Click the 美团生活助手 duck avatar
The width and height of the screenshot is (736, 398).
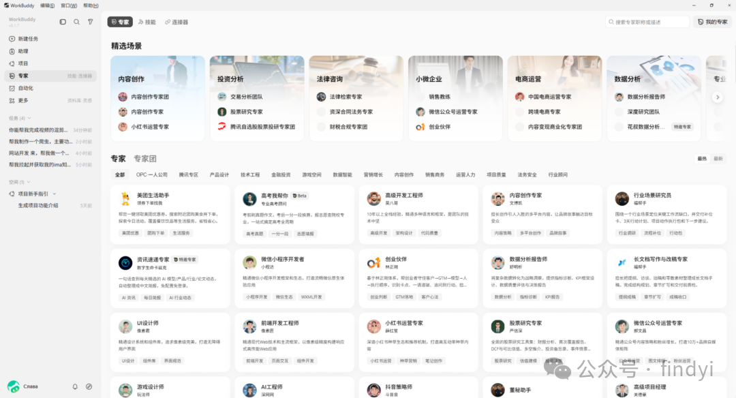tap(125, 198)
